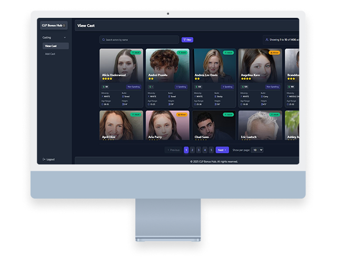Click the CLP Bonus Hub logo badge

coord(53,25)
